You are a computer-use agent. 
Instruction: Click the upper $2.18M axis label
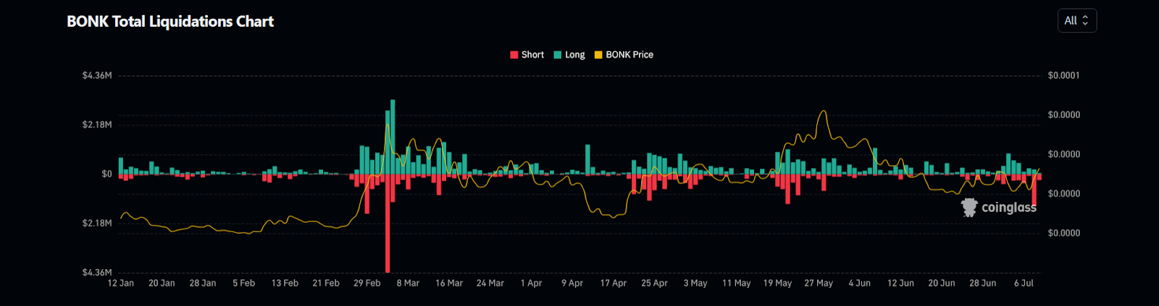click(x=97, y=125)
